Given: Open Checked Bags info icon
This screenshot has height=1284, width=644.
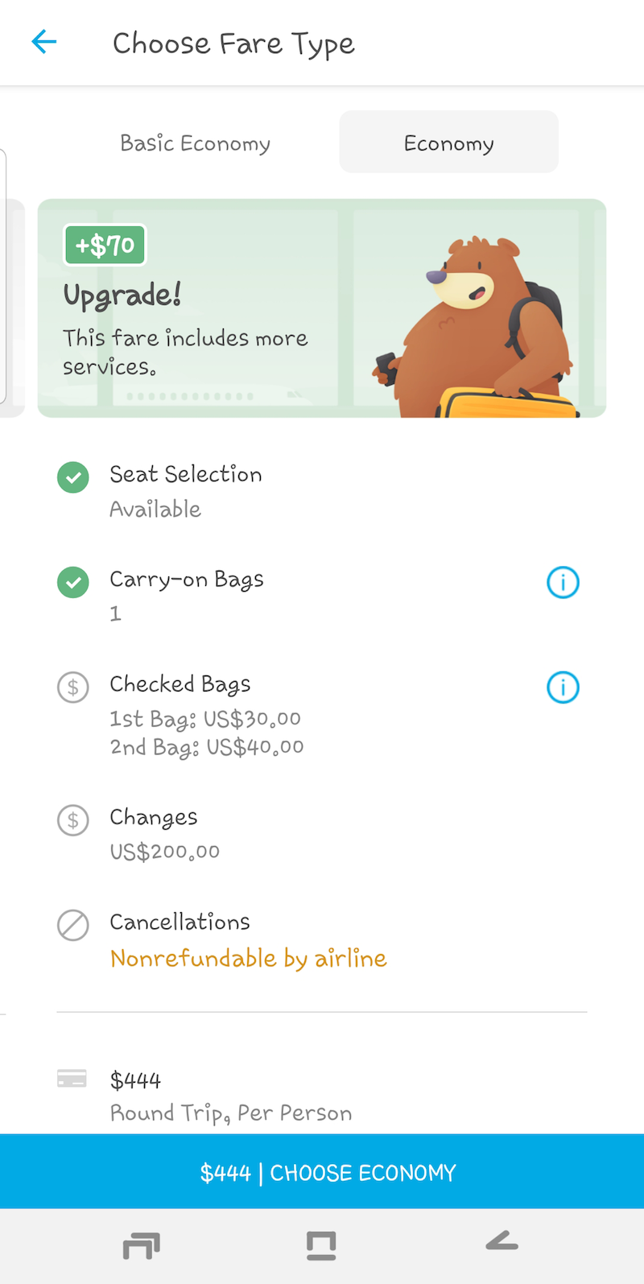Looking at the screenshot, I should point(563,687).
